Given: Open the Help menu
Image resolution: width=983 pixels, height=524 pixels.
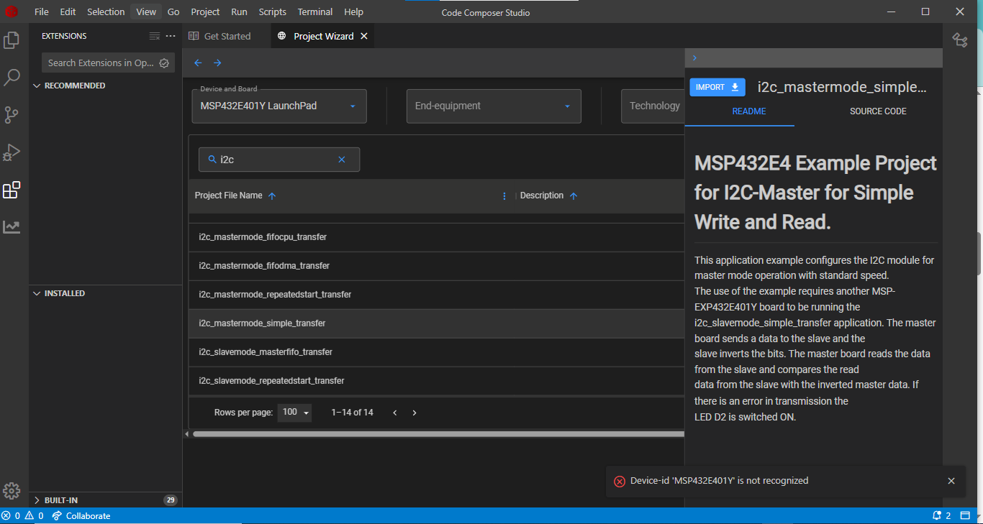Looking at the screenshot, I should (x=353, y=12).
